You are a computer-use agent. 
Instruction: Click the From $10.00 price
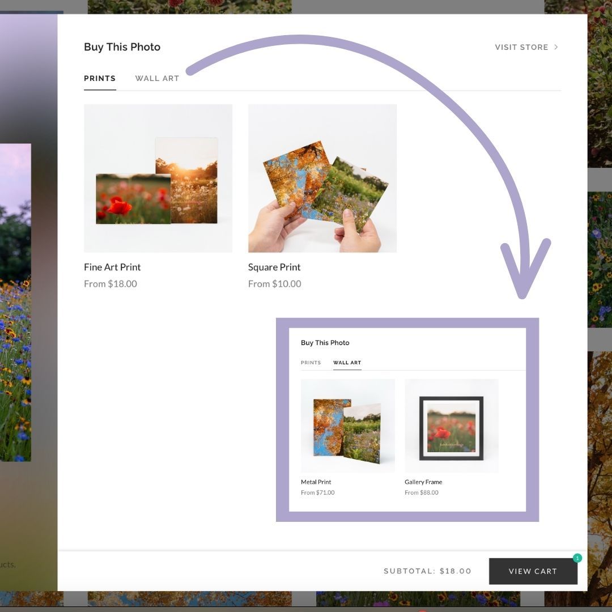274,284
